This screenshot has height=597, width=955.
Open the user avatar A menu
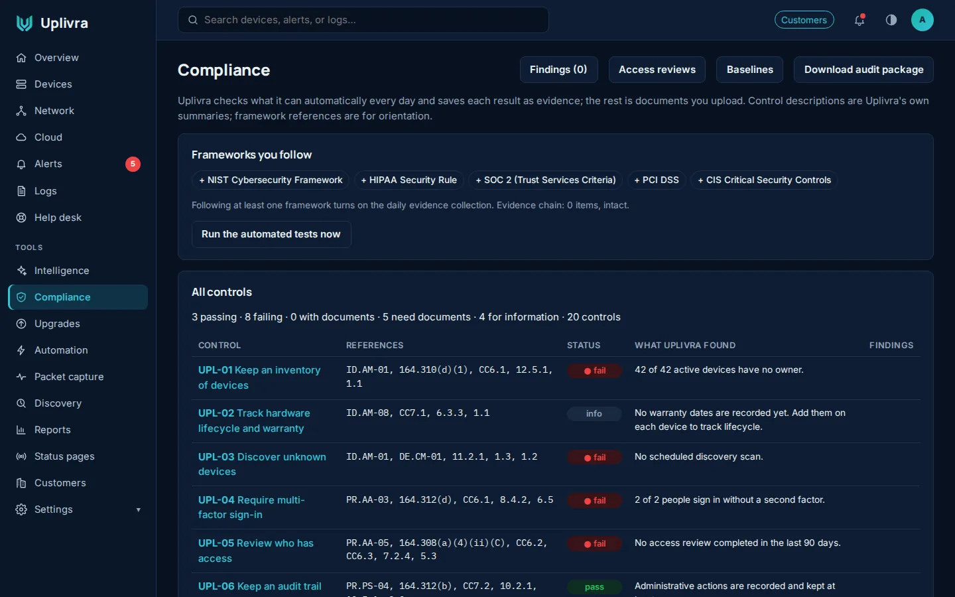pos(923,20)
